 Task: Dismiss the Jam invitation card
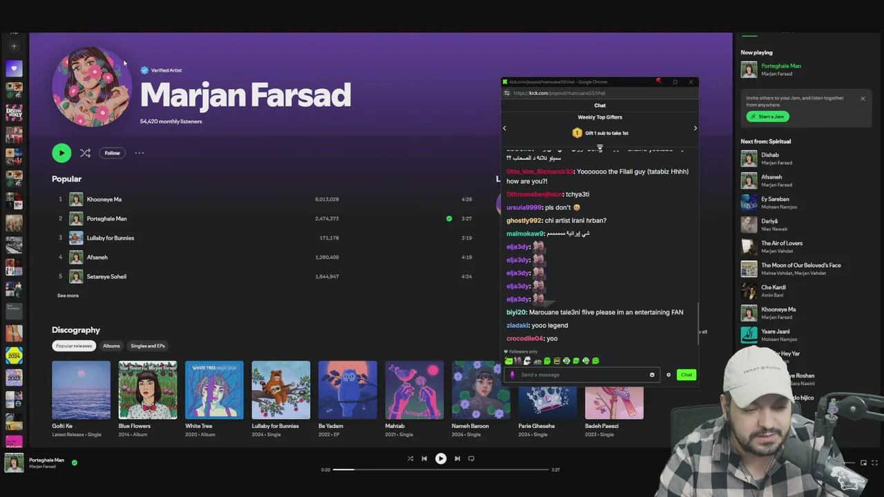[x=863, y=99]
